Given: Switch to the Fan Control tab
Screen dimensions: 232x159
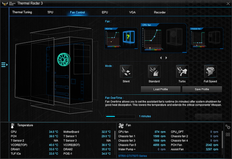Looking at the screenshot, I should (77, 13).
